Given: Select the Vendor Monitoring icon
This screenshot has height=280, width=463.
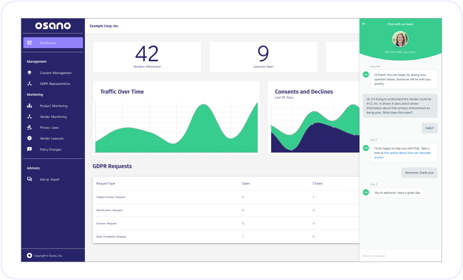Looking at the screenshot, I should pos(29,116).
